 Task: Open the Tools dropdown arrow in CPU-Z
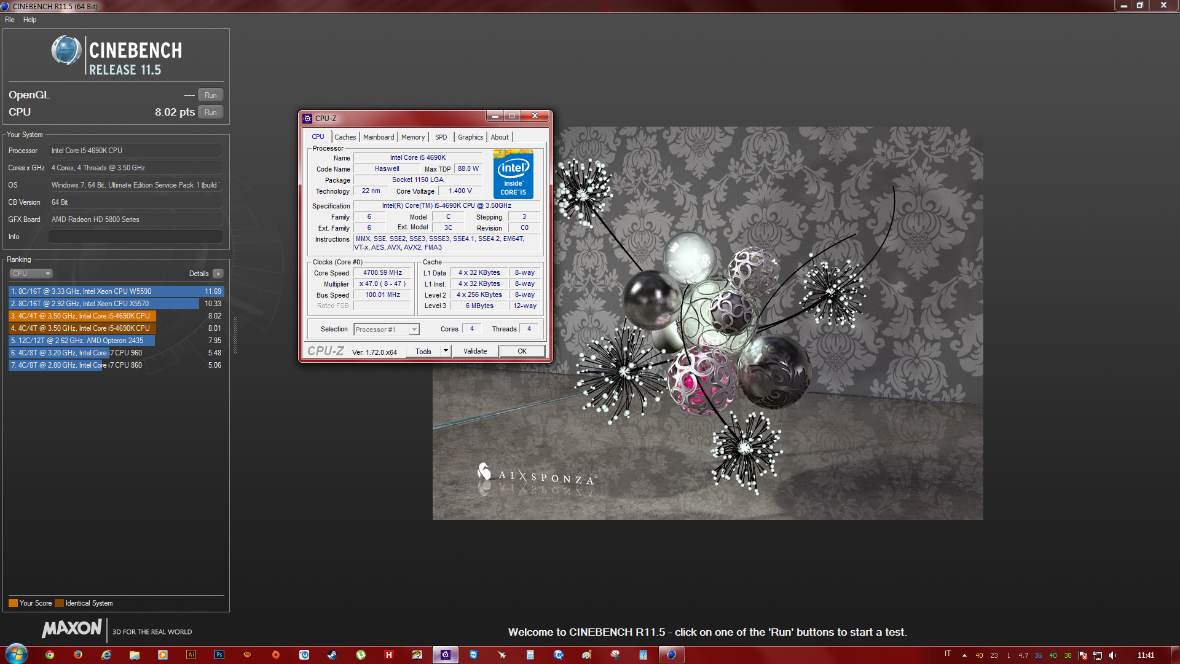(446, 351)
